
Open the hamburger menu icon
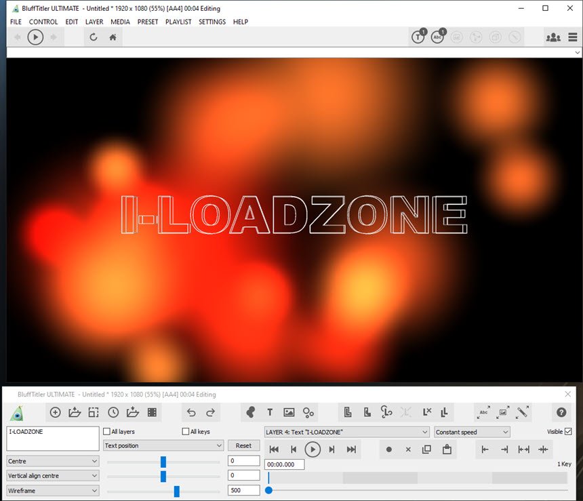[573, 37]
